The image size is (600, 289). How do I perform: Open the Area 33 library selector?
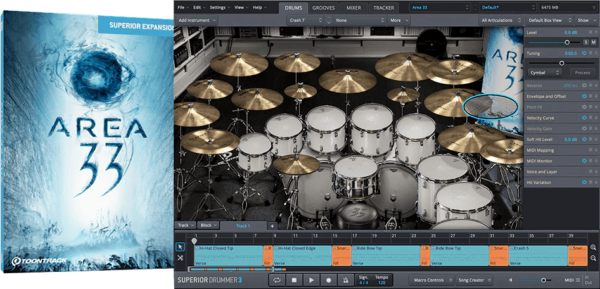coord(440,7)
